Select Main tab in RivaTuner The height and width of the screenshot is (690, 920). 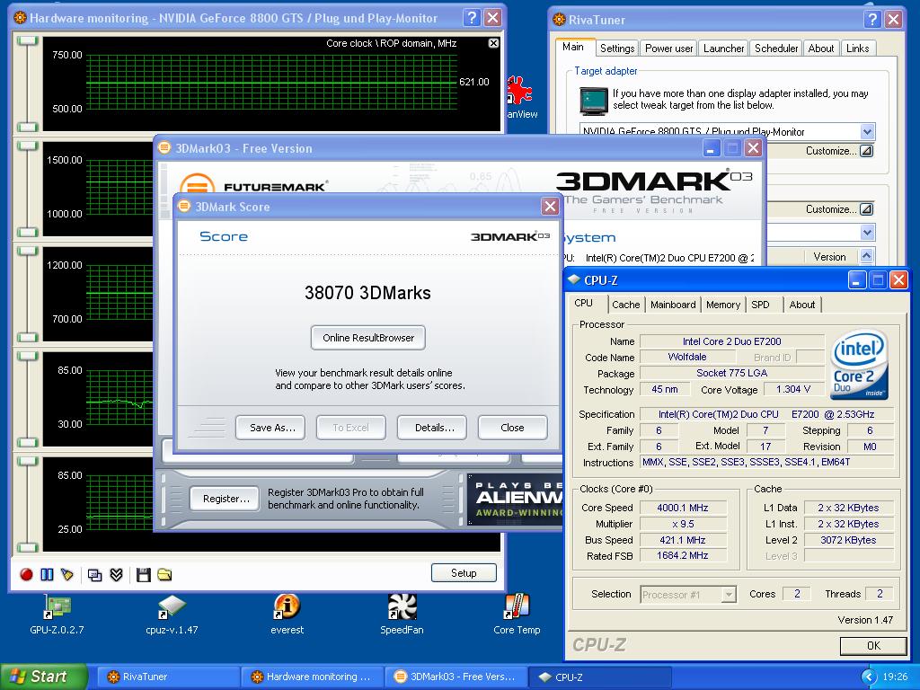click(x=573, y=47)
